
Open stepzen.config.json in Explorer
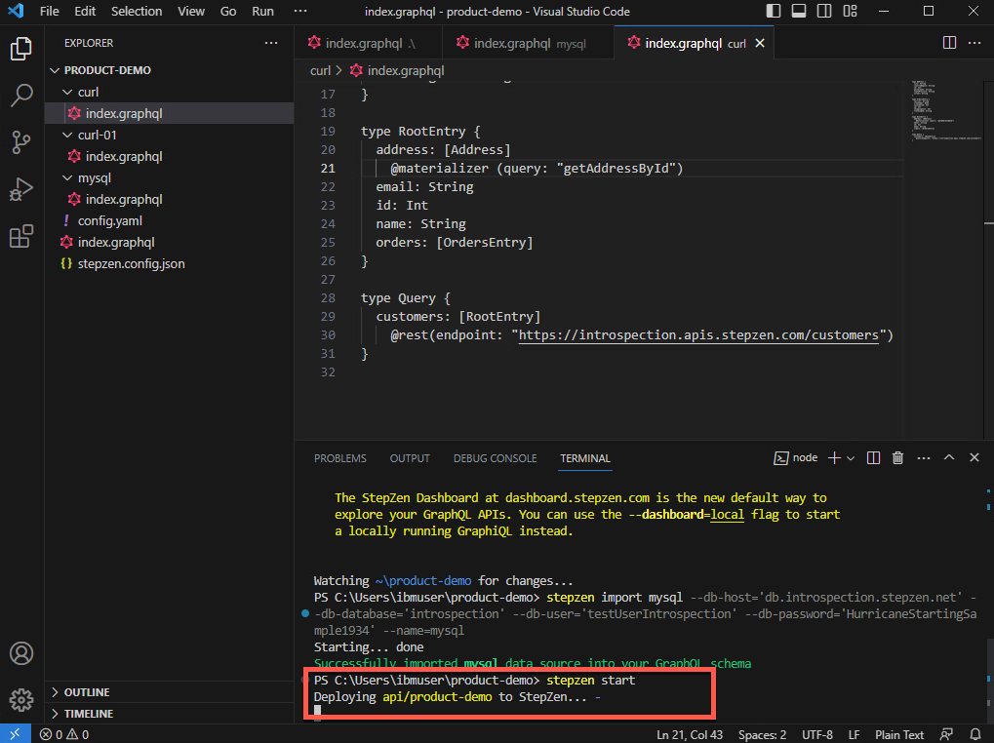131,263
